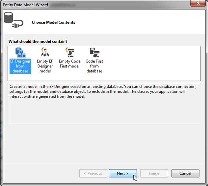The height and width of the screenshot is (186, 208).
Task: Pick the Empty Code First model icon
Action: tap(70, 52)
